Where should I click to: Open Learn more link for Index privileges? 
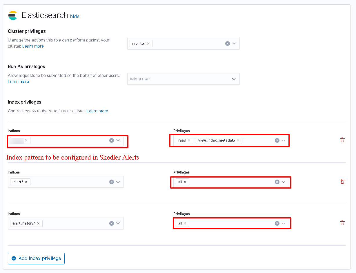[x=97, y=111]
